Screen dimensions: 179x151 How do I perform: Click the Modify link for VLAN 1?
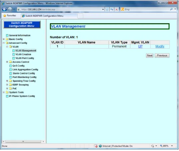(160, 46)
